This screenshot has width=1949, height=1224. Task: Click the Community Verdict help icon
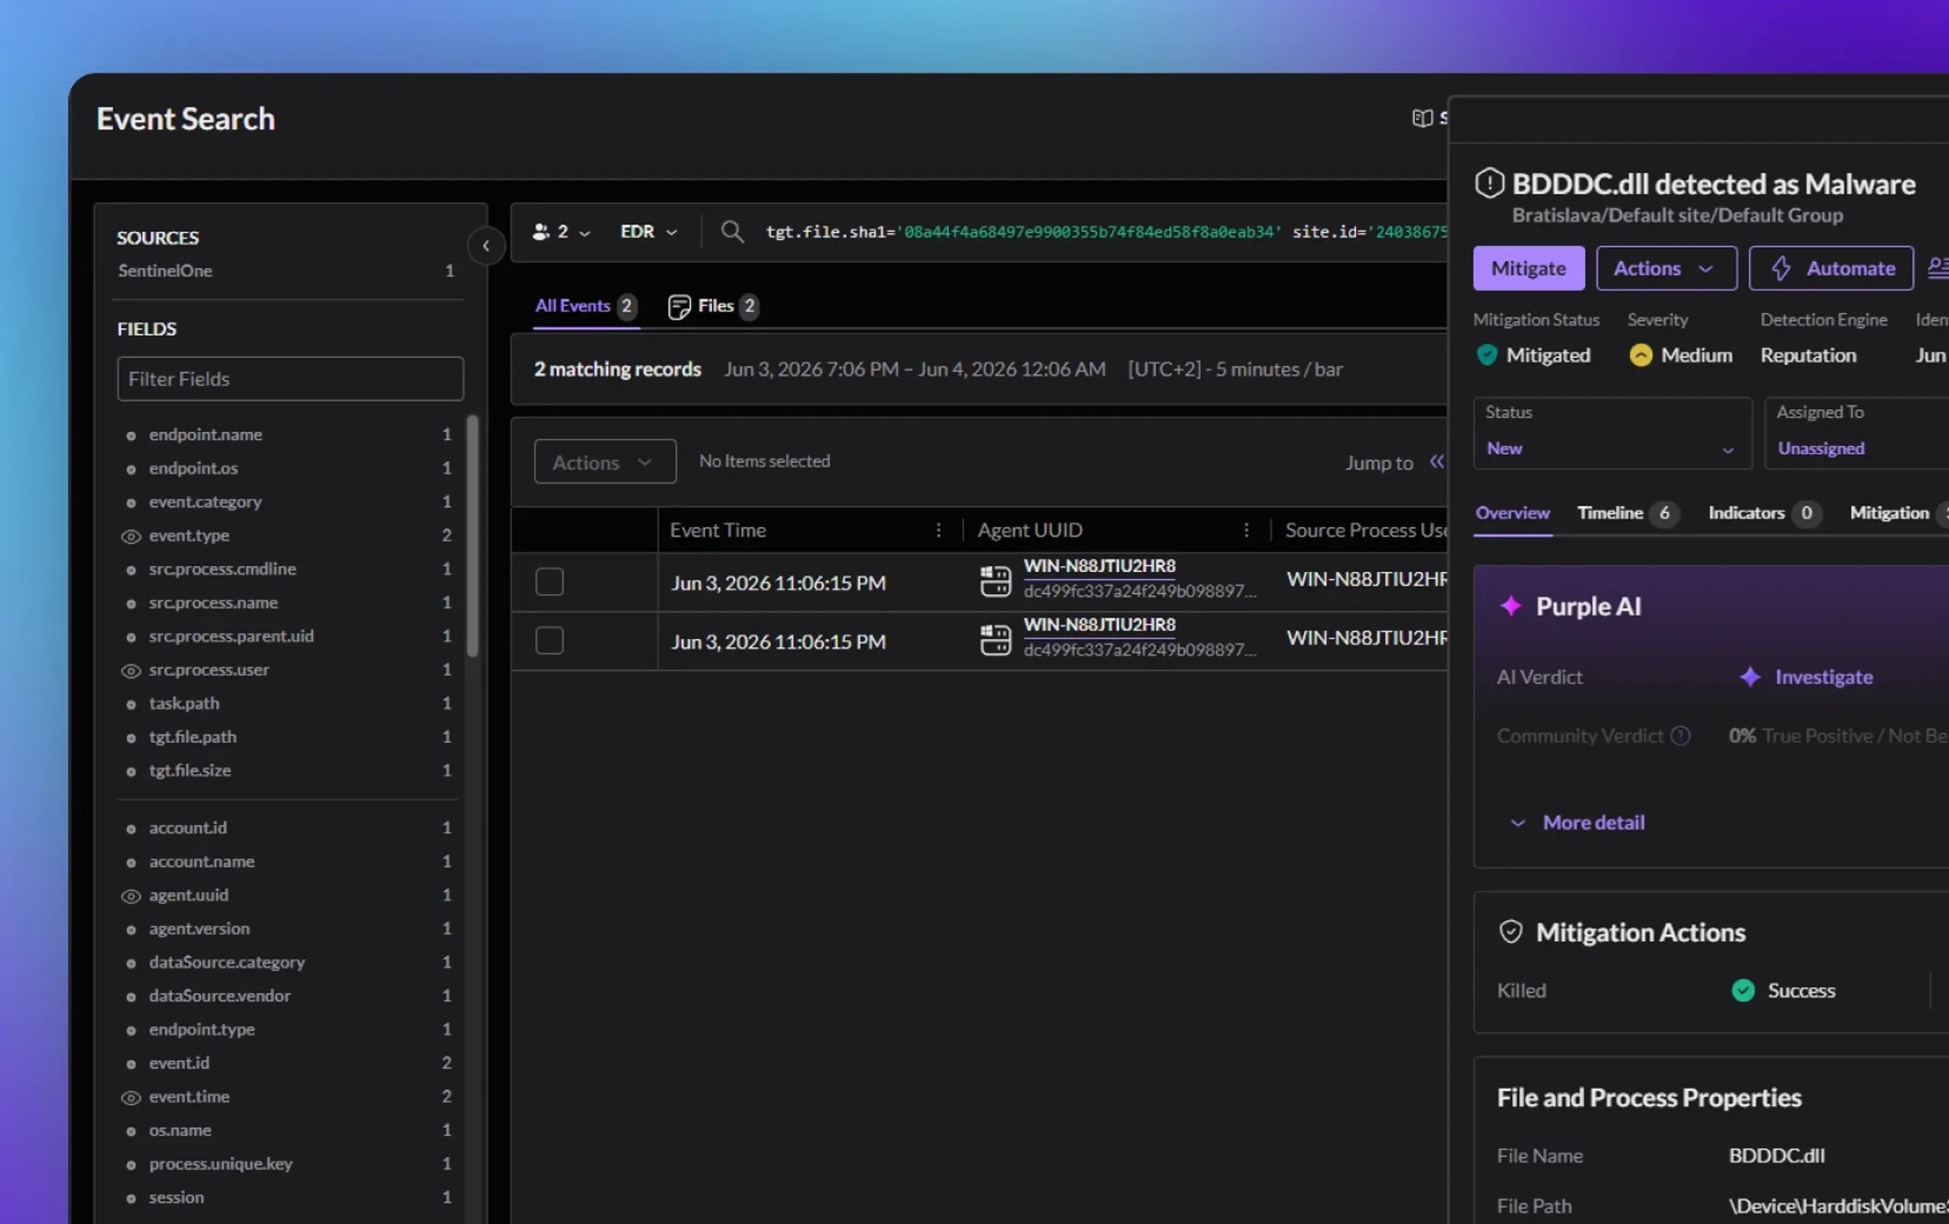tap(1680, 735)
